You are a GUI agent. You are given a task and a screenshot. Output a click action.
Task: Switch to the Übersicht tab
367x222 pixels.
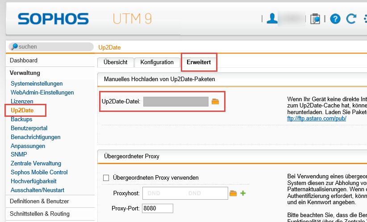click(x=115, y=62)
